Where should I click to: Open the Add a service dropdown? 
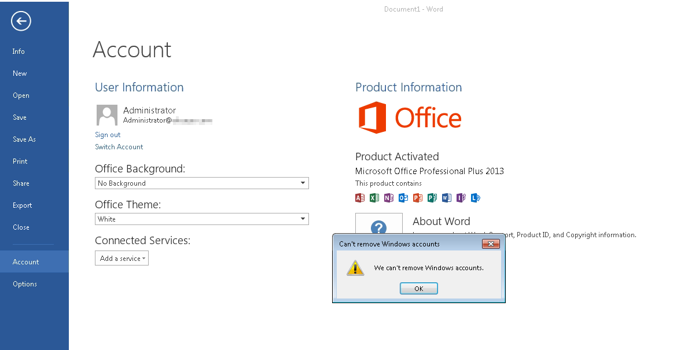tap(122, 259)
